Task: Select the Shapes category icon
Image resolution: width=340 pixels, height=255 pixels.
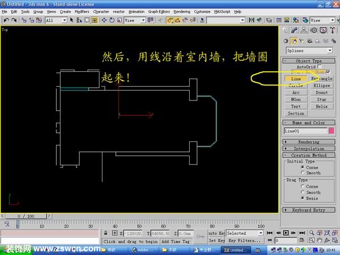Action: point(294,41)
